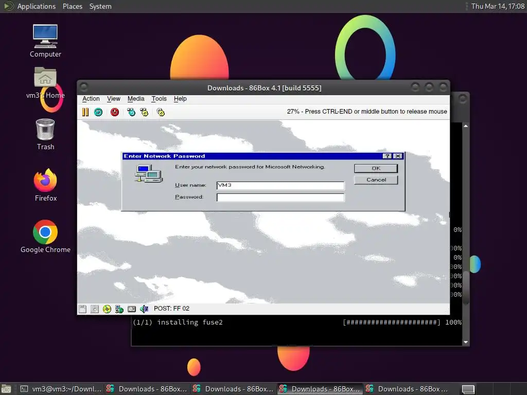Send Ctrl+Alt+Esc to the guest

click(x=144, y=112)
